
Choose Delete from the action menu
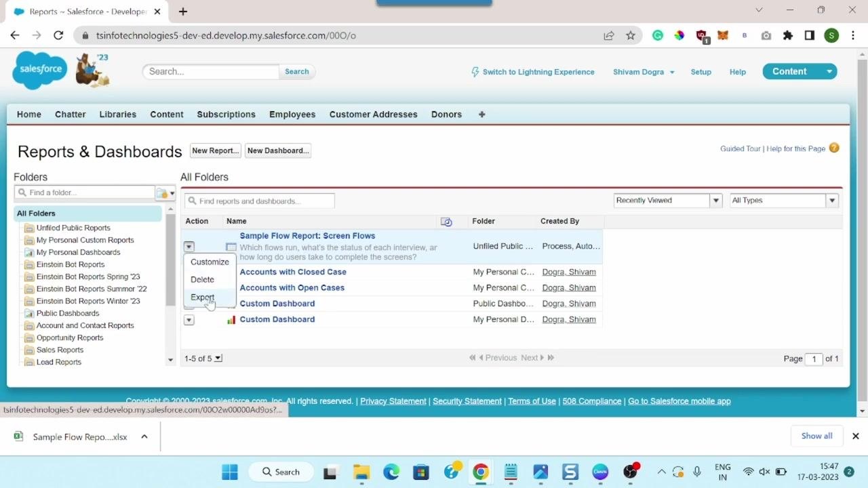pos(202,279)
